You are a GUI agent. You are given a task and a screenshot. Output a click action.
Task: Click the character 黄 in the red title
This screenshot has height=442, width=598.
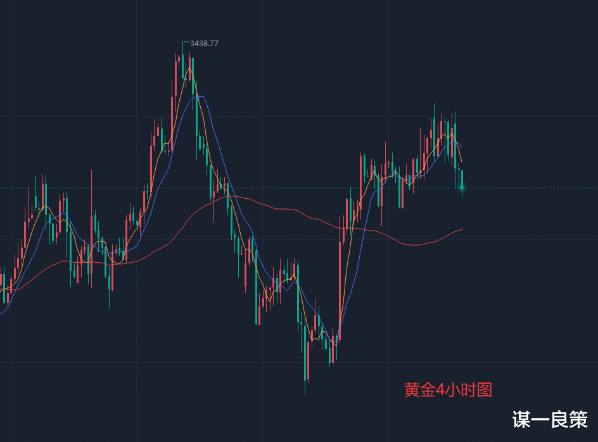point(412,389)
